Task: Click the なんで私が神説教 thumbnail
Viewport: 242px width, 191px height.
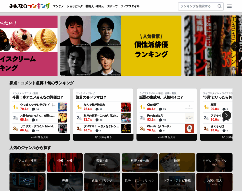Action: coord(126,107)
